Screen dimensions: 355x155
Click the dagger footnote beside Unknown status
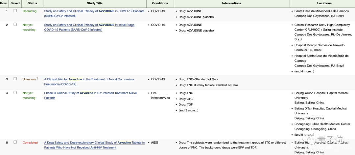tap(37, 79)
